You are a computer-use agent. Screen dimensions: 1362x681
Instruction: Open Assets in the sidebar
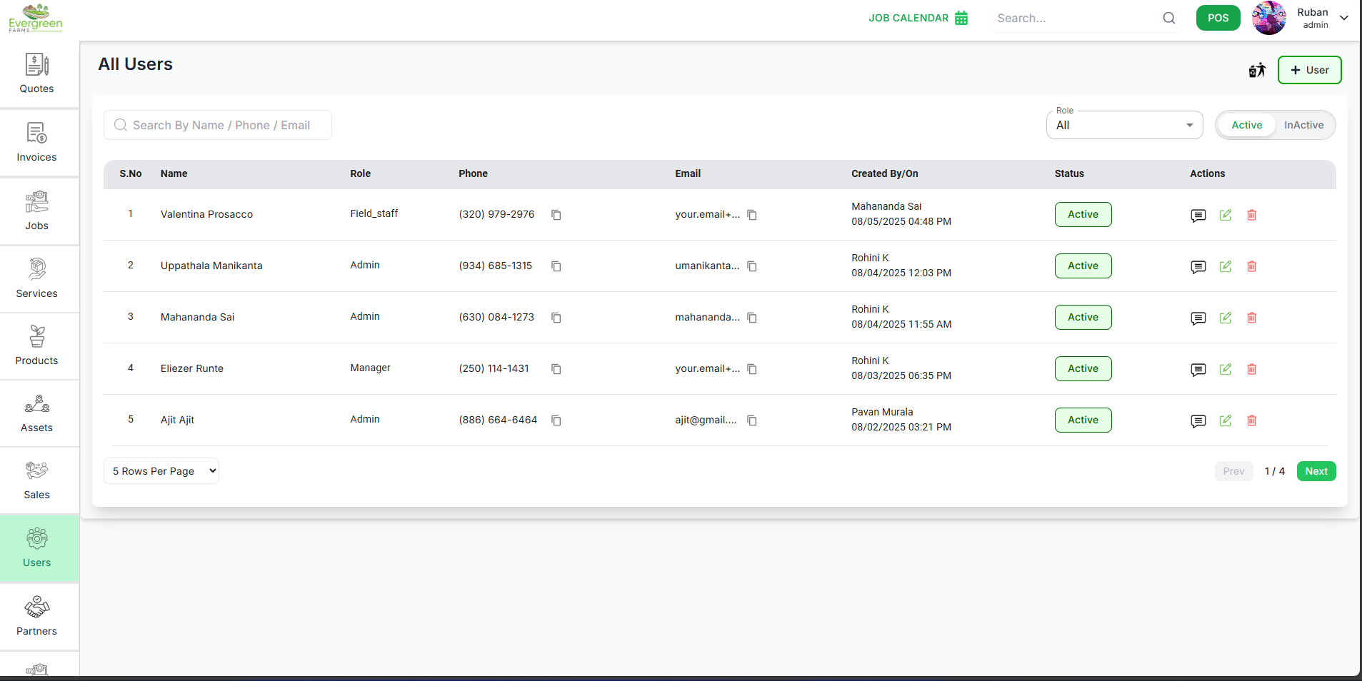pyautogui.click(x=37, y=413)
